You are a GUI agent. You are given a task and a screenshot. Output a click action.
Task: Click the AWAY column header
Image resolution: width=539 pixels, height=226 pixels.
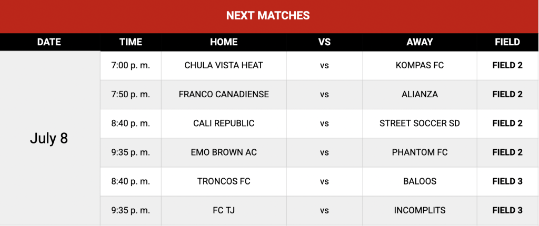420,42
